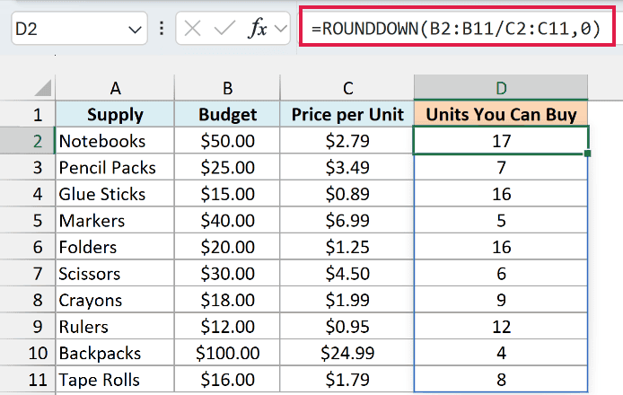Select the Folders cell

[115, 247]
